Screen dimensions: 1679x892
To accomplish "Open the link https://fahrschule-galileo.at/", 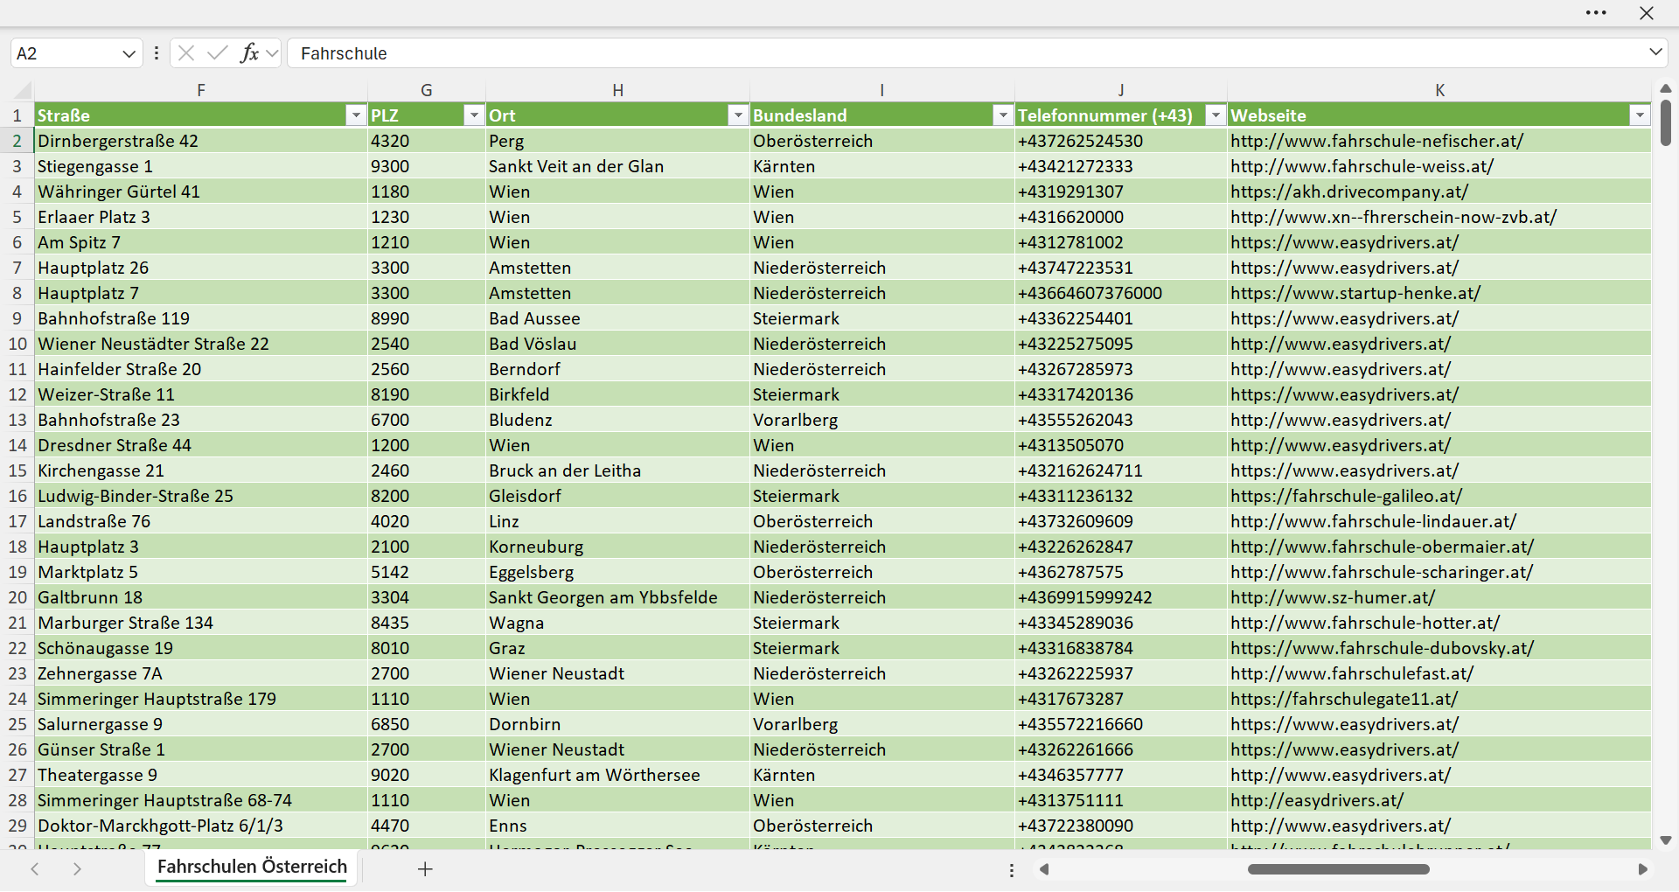I will [1346, 496].
